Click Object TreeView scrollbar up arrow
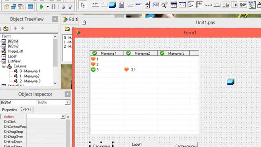This screenshot has width=261, height=147. [55, 36]
